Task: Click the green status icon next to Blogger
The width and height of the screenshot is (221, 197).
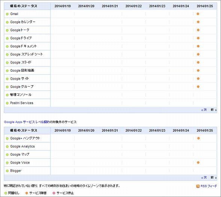Action: tap(7, 171)
